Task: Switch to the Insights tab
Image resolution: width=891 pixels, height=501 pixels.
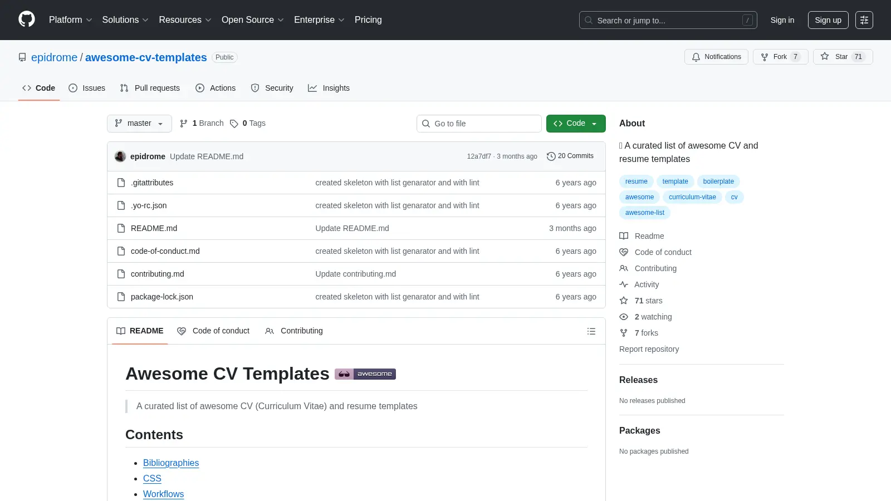Action: [329, 88]
